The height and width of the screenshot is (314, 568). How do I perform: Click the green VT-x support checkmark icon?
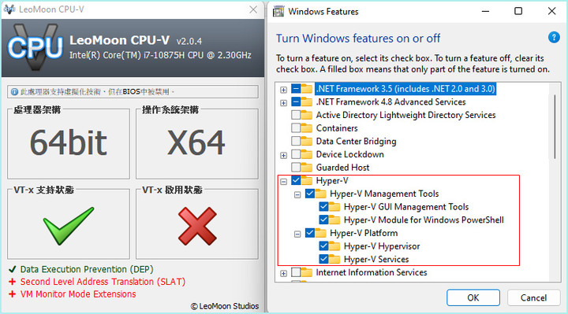(x=69, y=226)
